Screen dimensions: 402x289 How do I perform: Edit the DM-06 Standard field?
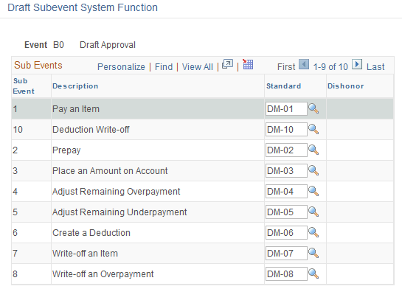pos(286,233)
